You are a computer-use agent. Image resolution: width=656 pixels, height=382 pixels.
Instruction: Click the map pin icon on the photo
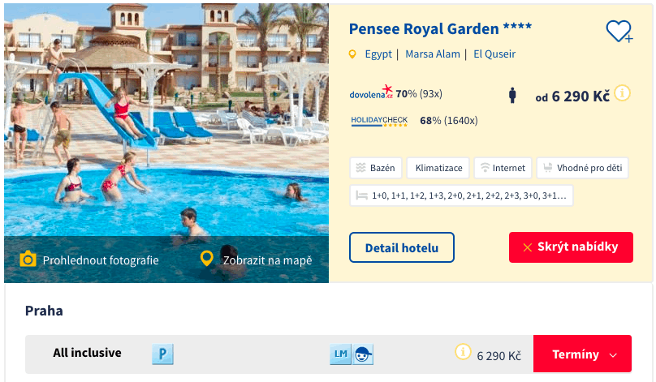tap(207, 260)
